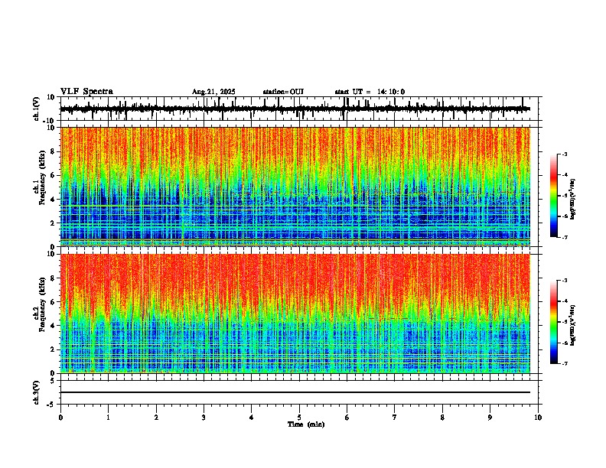606x468 pixels.
Task: Click the ch.1 voltage waveform strip
Action: pos(295,109)
